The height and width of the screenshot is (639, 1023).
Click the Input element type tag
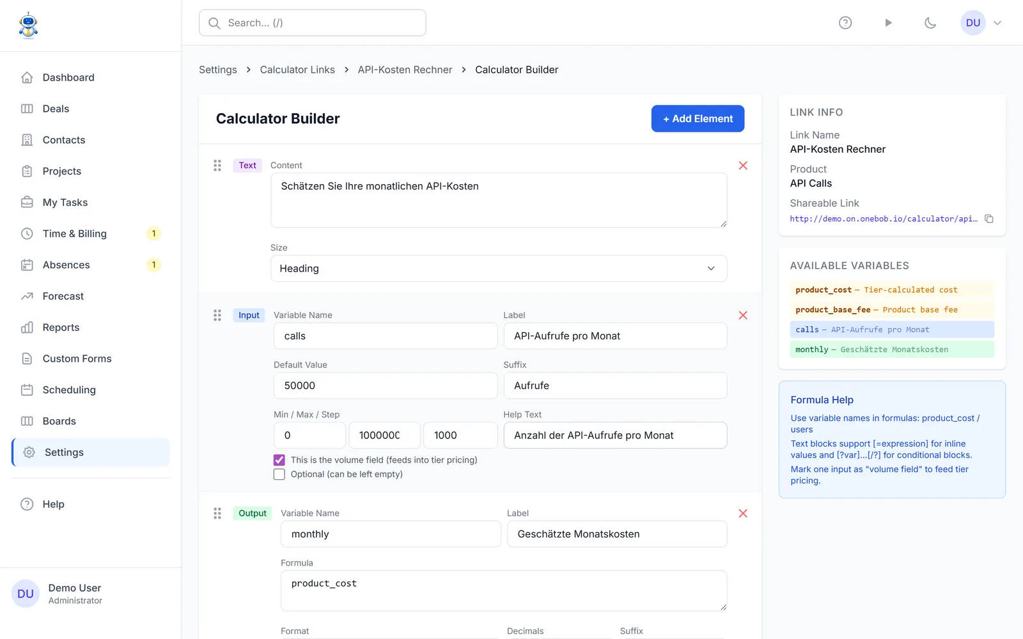249,315
